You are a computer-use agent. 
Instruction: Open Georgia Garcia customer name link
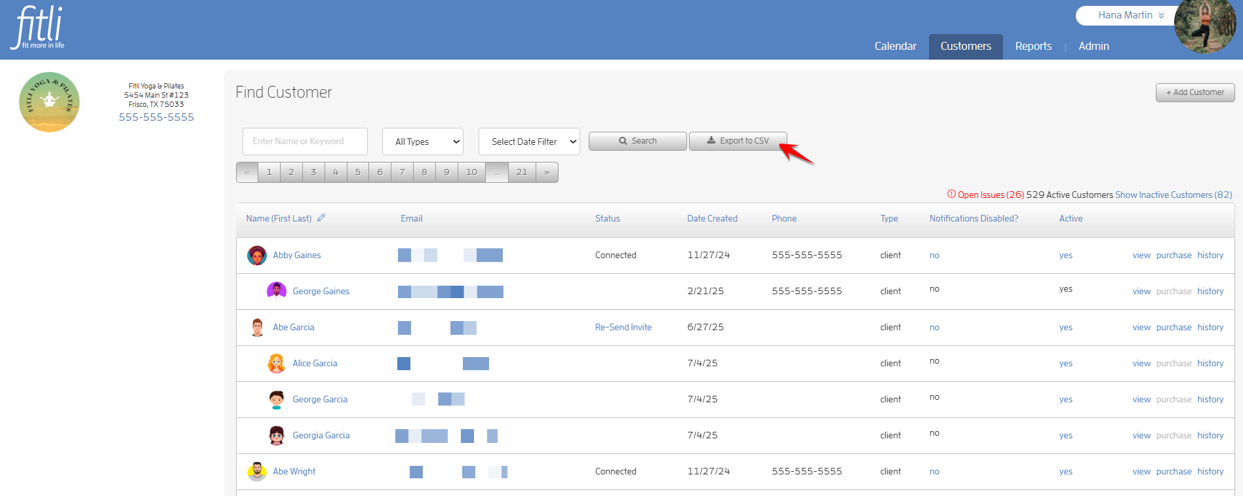[321, 435]
